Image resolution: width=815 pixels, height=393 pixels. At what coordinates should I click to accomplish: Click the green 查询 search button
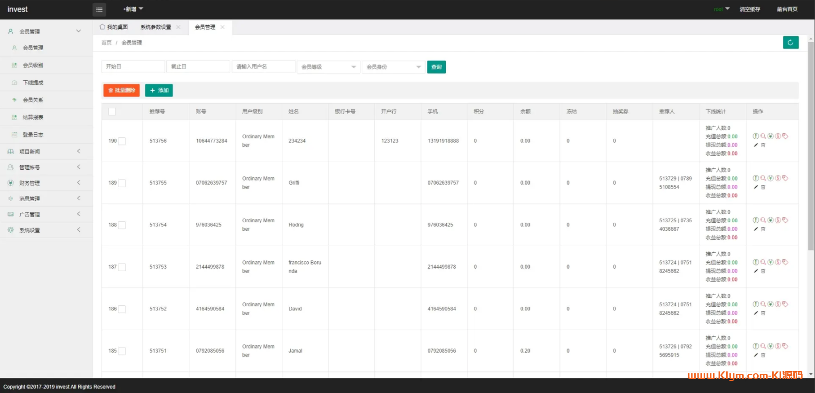click(x=436, y=67)
